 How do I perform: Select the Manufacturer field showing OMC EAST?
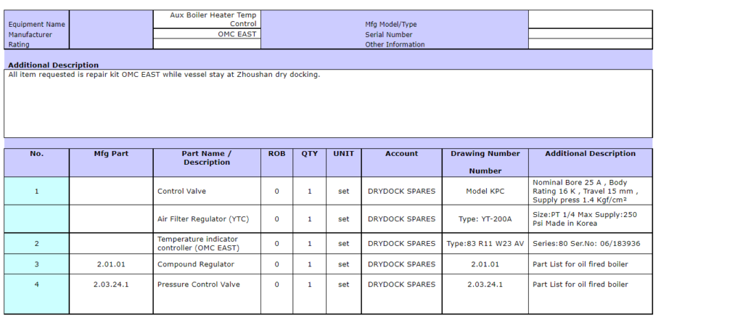[207, 34]
